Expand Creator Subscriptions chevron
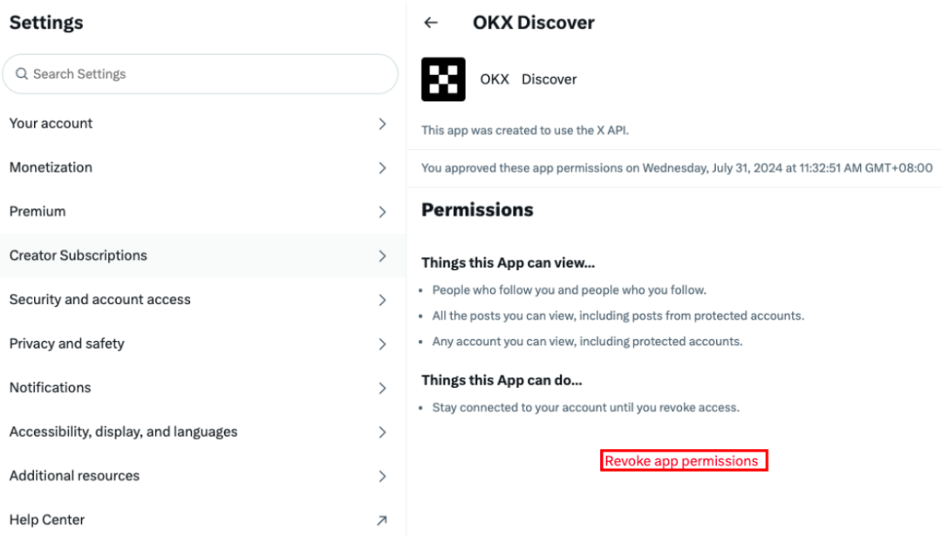The image size is (942, 537). 382,256
